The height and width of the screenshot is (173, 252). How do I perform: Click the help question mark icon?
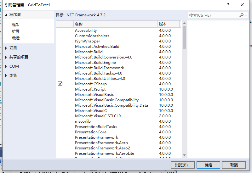(x=228, y=5)
